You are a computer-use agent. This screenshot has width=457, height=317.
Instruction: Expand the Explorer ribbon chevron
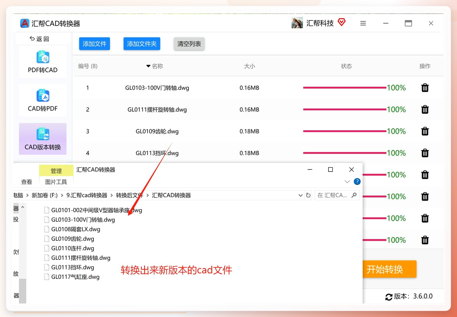pos(347,182)
